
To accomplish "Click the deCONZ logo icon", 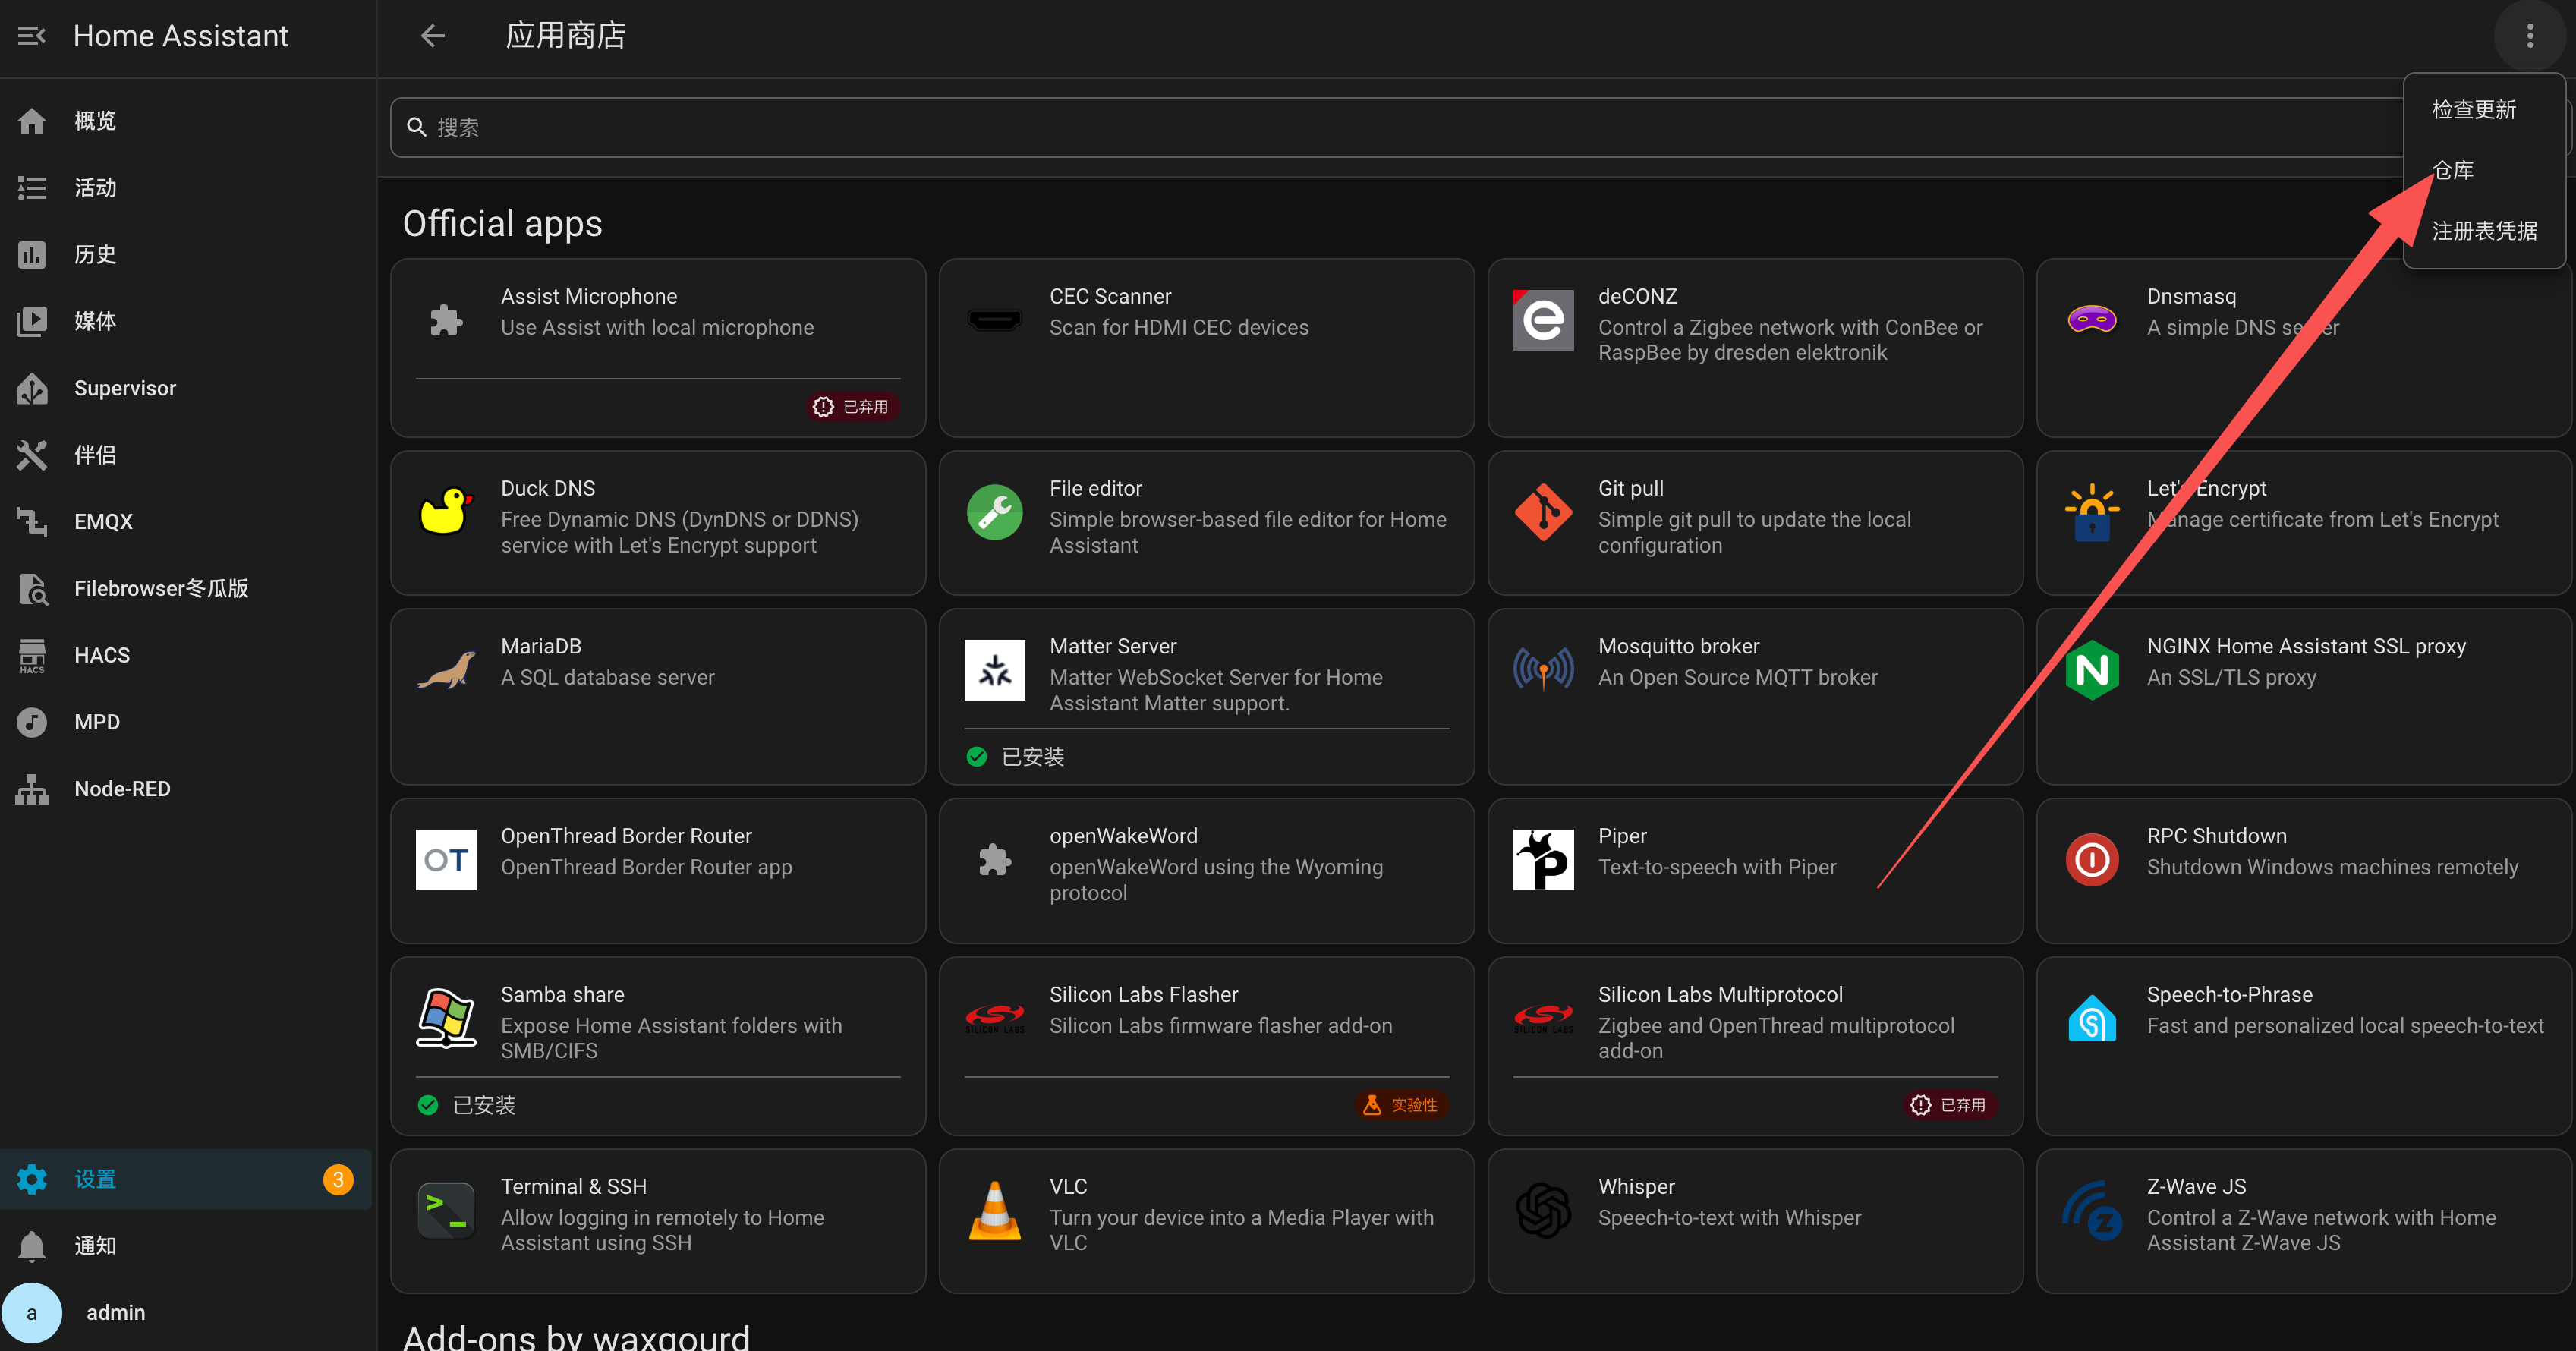I will [1543, 320].
